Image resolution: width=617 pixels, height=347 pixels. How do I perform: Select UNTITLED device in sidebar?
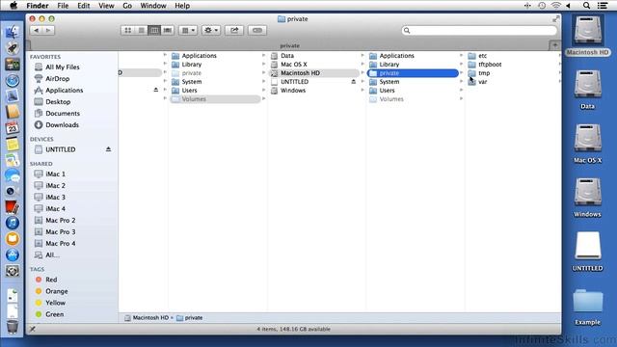pos(60,150)
